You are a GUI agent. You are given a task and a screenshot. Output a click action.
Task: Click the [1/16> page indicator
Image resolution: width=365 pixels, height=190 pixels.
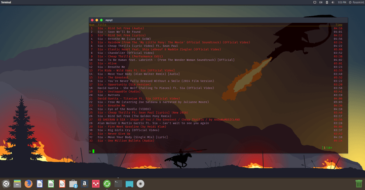327,148
